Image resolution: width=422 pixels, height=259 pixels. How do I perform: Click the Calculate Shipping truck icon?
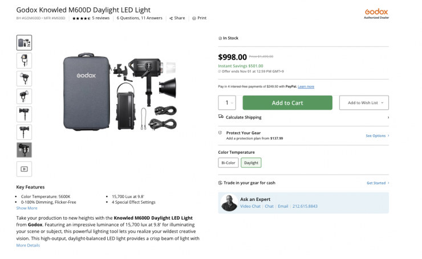point(221,117)
